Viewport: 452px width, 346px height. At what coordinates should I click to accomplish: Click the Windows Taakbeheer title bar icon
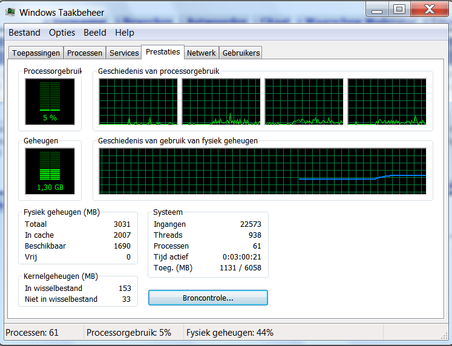(x=10, y=12)
